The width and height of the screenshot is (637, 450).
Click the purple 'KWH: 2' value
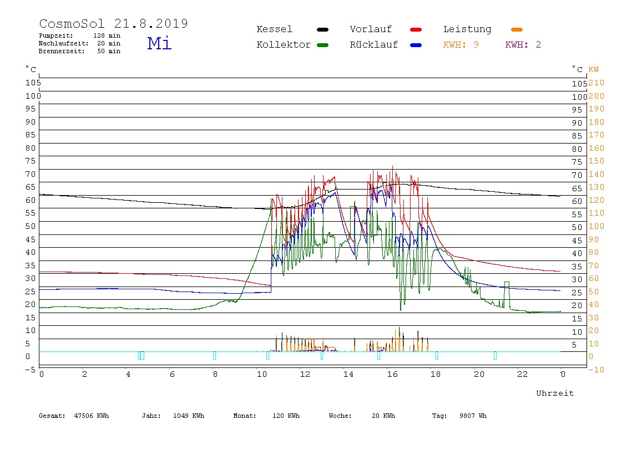coord(523,45)
